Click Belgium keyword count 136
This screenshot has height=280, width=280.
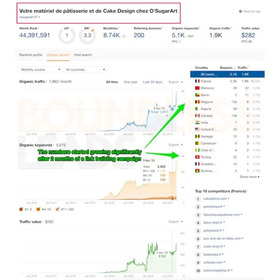pyautogui.click(x=234, y=102)
